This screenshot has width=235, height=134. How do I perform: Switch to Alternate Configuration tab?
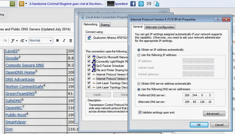coord(160,27)
